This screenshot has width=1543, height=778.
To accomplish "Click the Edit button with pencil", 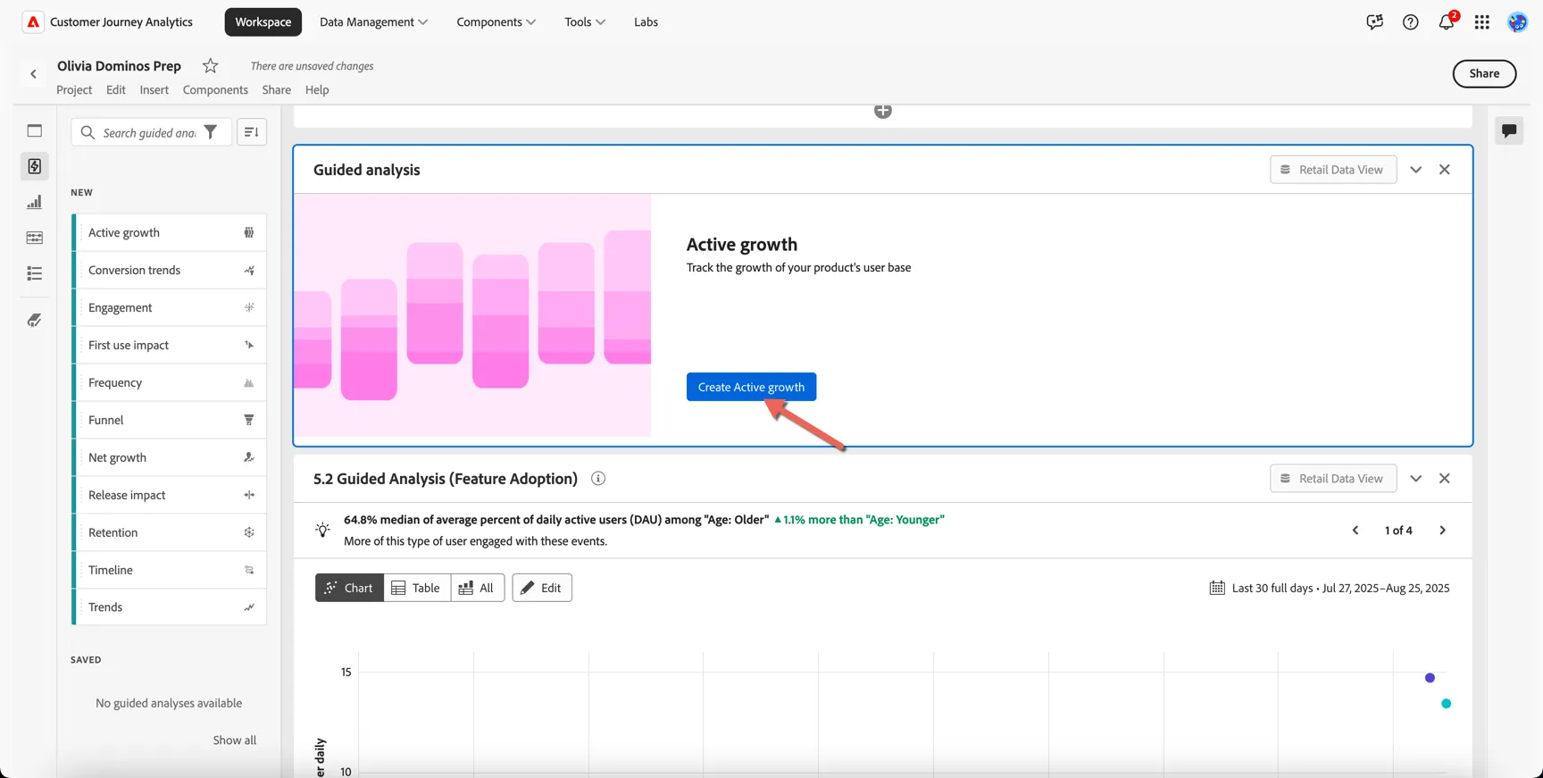I will pyautogui.click(x=542, y=588).
